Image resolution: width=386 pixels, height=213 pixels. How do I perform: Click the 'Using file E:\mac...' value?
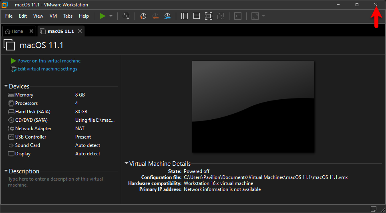[95, 120]
